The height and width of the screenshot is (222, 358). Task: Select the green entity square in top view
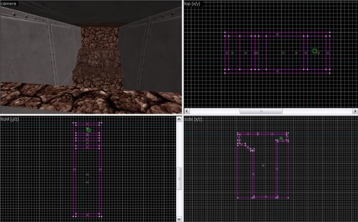pos(315,51)
